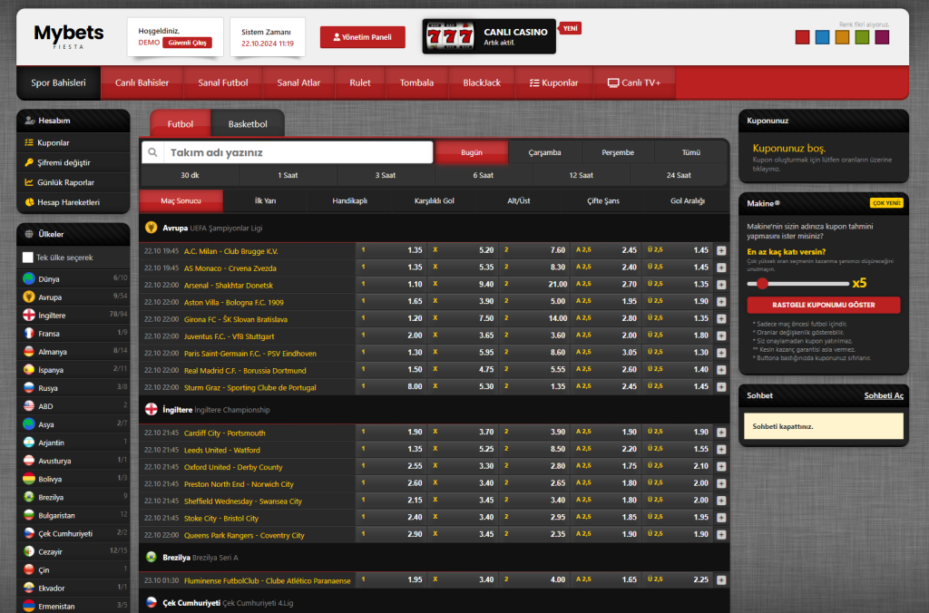Screen dimensions: 929x613
Task: Click the France flag icon in countries
Action: (29, 333)
